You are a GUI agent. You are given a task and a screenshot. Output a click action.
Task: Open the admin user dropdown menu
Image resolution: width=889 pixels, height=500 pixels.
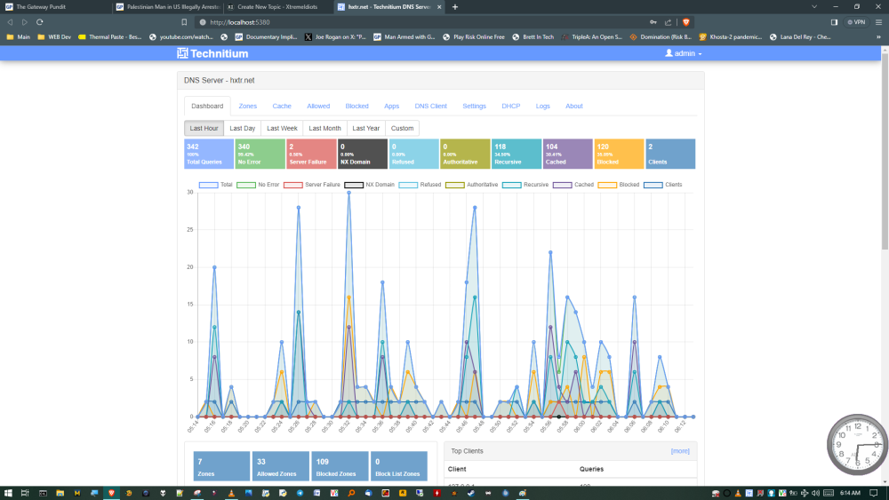684,53
